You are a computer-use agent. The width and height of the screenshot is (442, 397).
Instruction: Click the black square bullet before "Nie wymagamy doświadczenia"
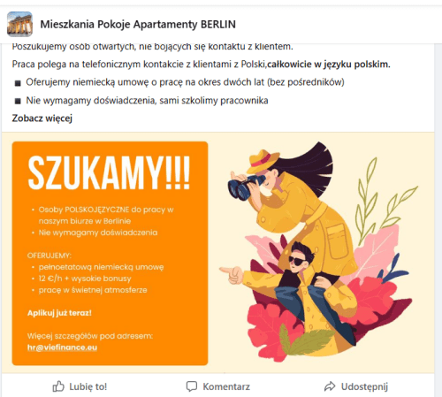pos(18,102)
